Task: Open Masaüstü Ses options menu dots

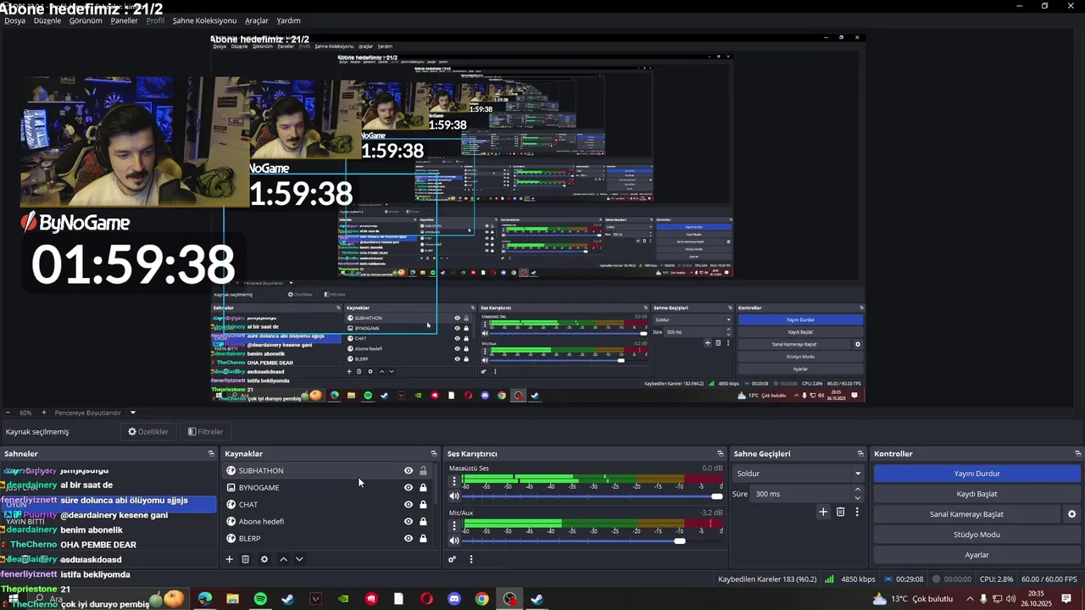Action: 454,481
